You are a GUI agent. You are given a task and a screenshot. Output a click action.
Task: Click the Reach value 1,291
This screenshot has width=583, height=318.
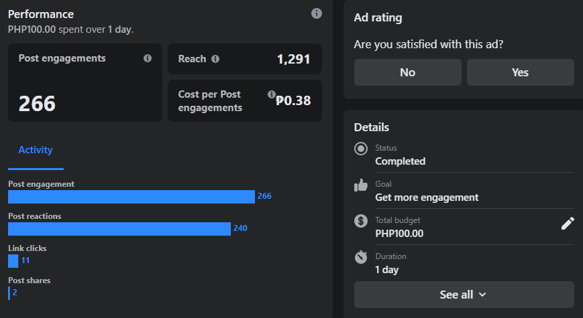click(293, 59)
